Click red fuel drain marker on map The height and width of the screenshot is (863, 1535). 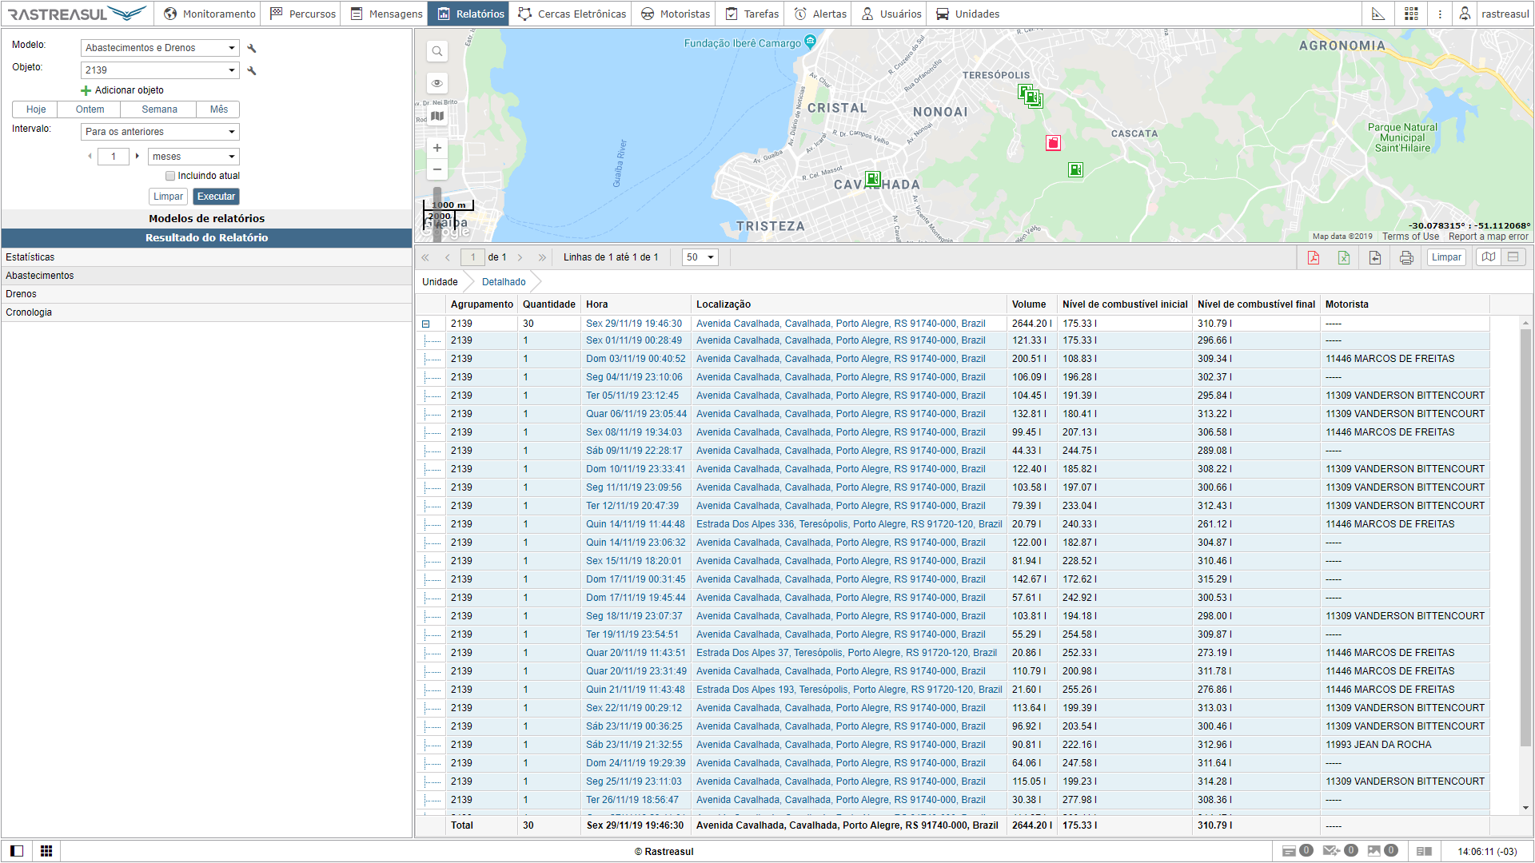point(1053,143)
